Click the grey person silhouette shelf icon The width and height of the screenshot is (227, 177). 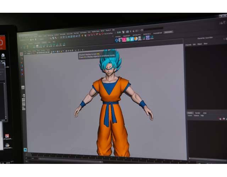(x=121, y=40)
